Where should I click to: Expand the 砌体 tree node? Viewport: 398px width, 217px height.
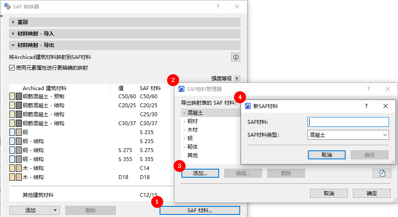(x=184, y=147)
